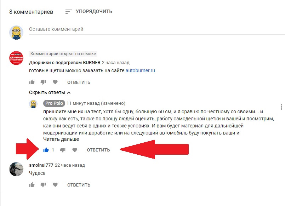Expand reply text with Читать дальше
The image size is (285, 206).
coord(61,139)
